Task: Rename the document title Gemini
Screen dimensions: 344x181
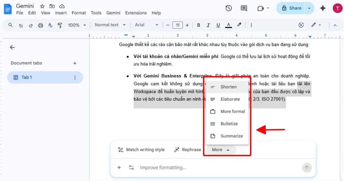Action: 25,6
